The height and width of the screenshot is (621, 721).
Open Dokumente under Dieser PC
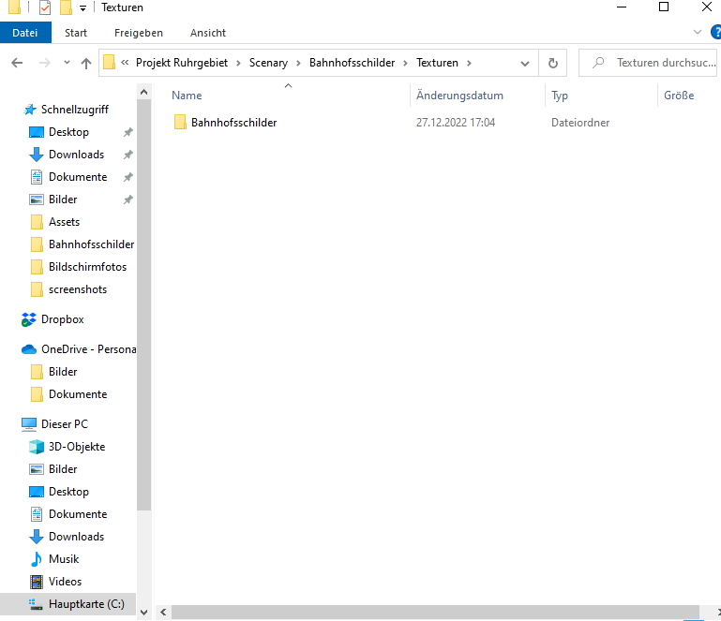coord(78,514)
